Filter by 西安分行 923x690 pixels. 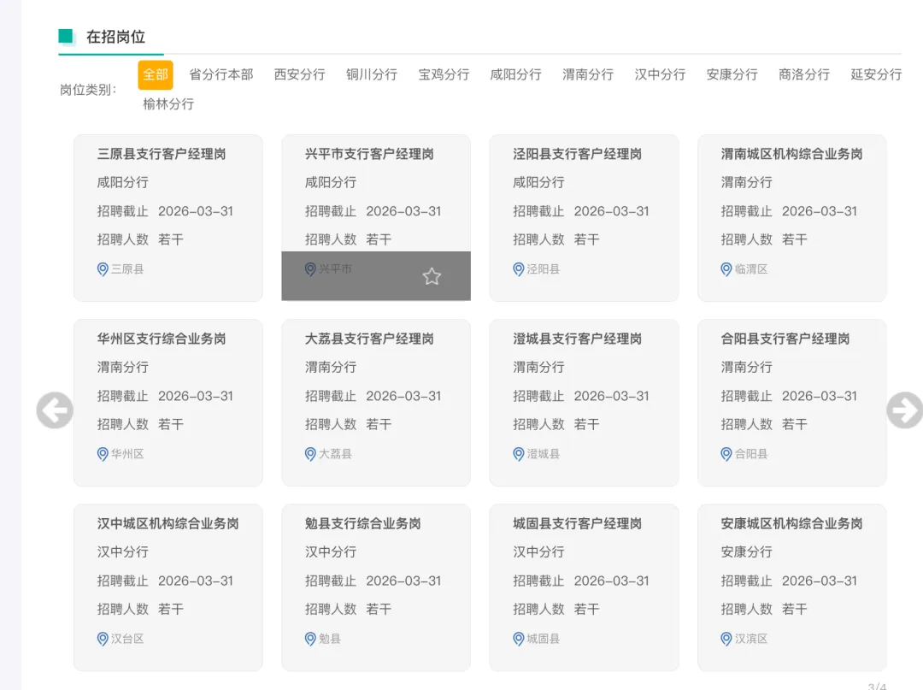coord(300,74)
